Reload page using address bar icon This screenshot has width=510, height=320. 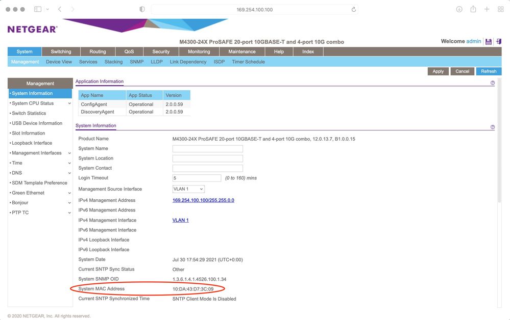click(353, 9)
